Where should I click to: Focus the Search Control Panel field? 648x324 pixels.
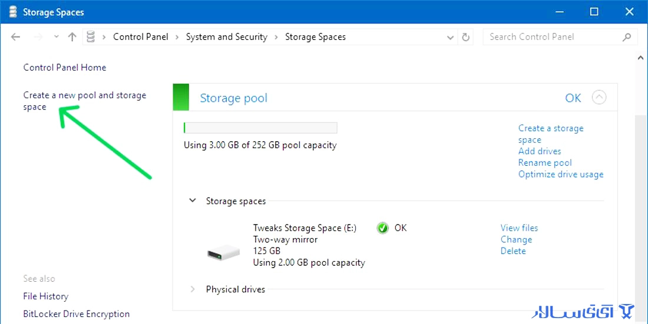point(552,36)
